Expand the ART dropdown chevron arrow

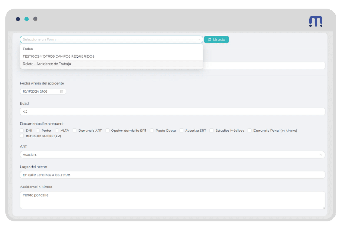tap(321, 154)
